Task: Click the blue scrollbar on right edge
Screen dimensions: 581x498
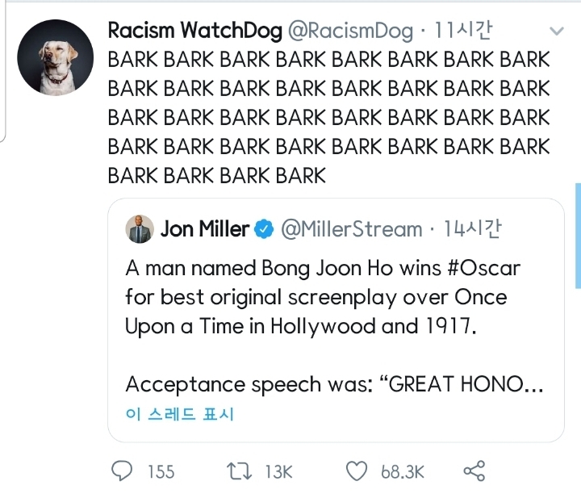Action: (x=577, y=235)
